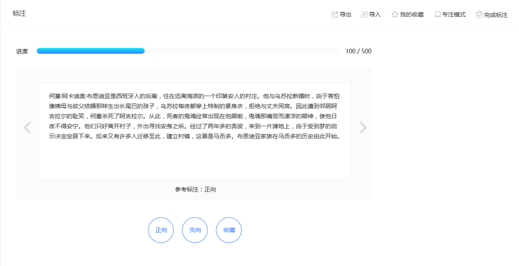Click the 100 / 500 progress counter

[358, 51]
